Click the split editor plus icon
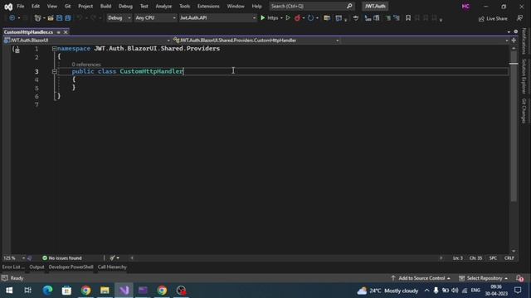 (x=514, y=41)
